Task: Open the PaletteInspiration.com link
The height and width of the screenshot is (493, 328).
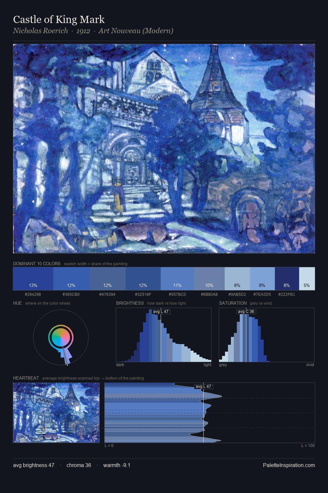Action: pos(289,465)
